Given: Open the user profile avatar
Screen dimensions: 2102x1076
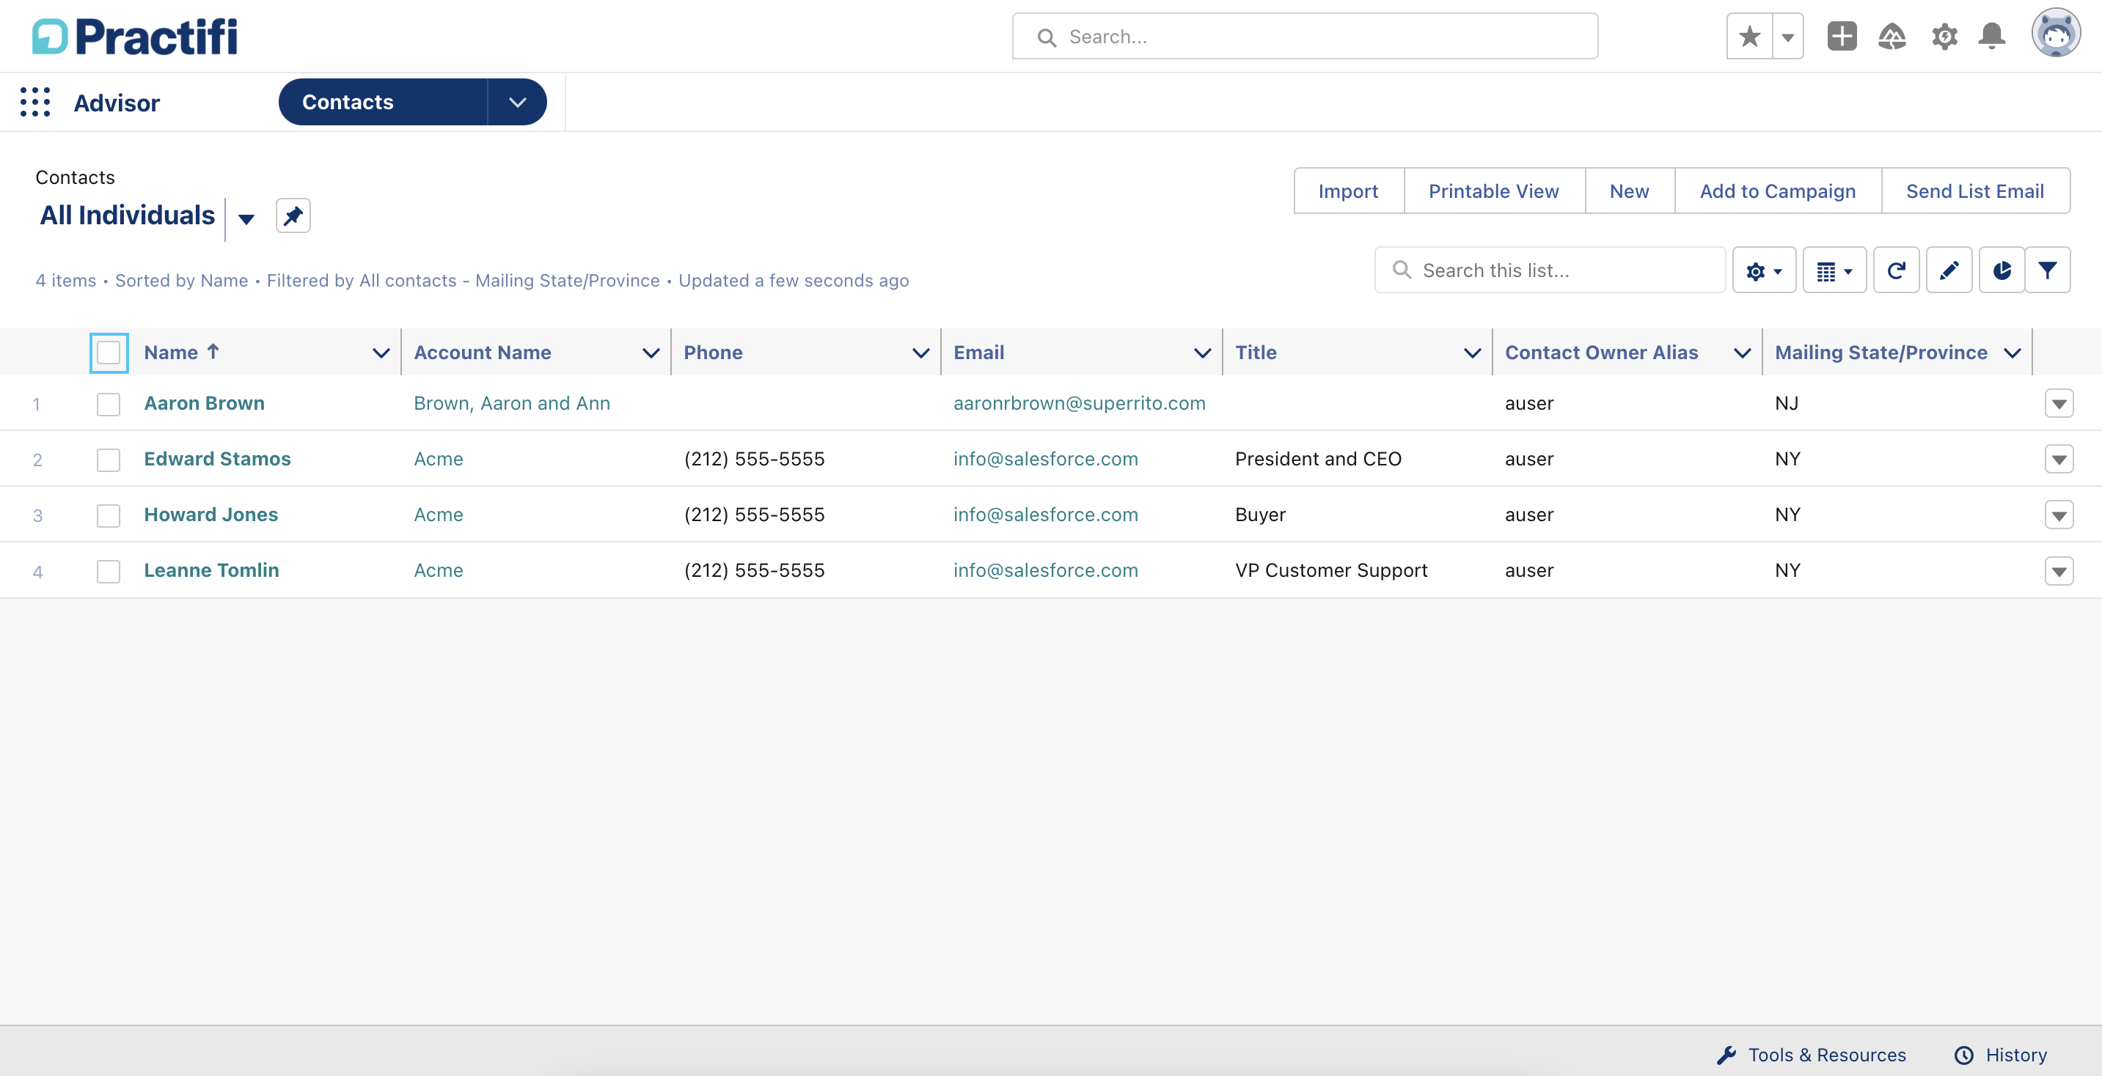Looking at the screenshot, I should 2056,34.
